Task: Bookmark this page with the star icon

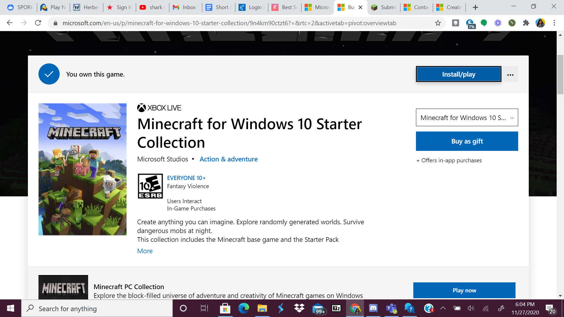Action: (x=438, y=23)
